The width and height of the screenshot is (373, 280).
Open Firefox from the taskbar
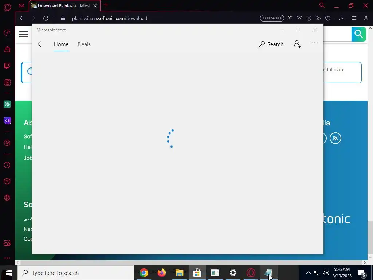161,273
